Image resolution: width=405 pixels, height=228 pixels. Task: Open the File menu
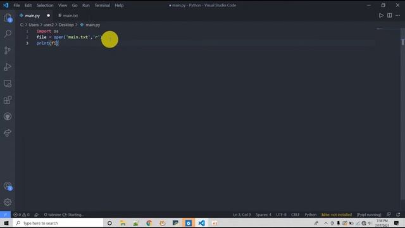point(16,5)
